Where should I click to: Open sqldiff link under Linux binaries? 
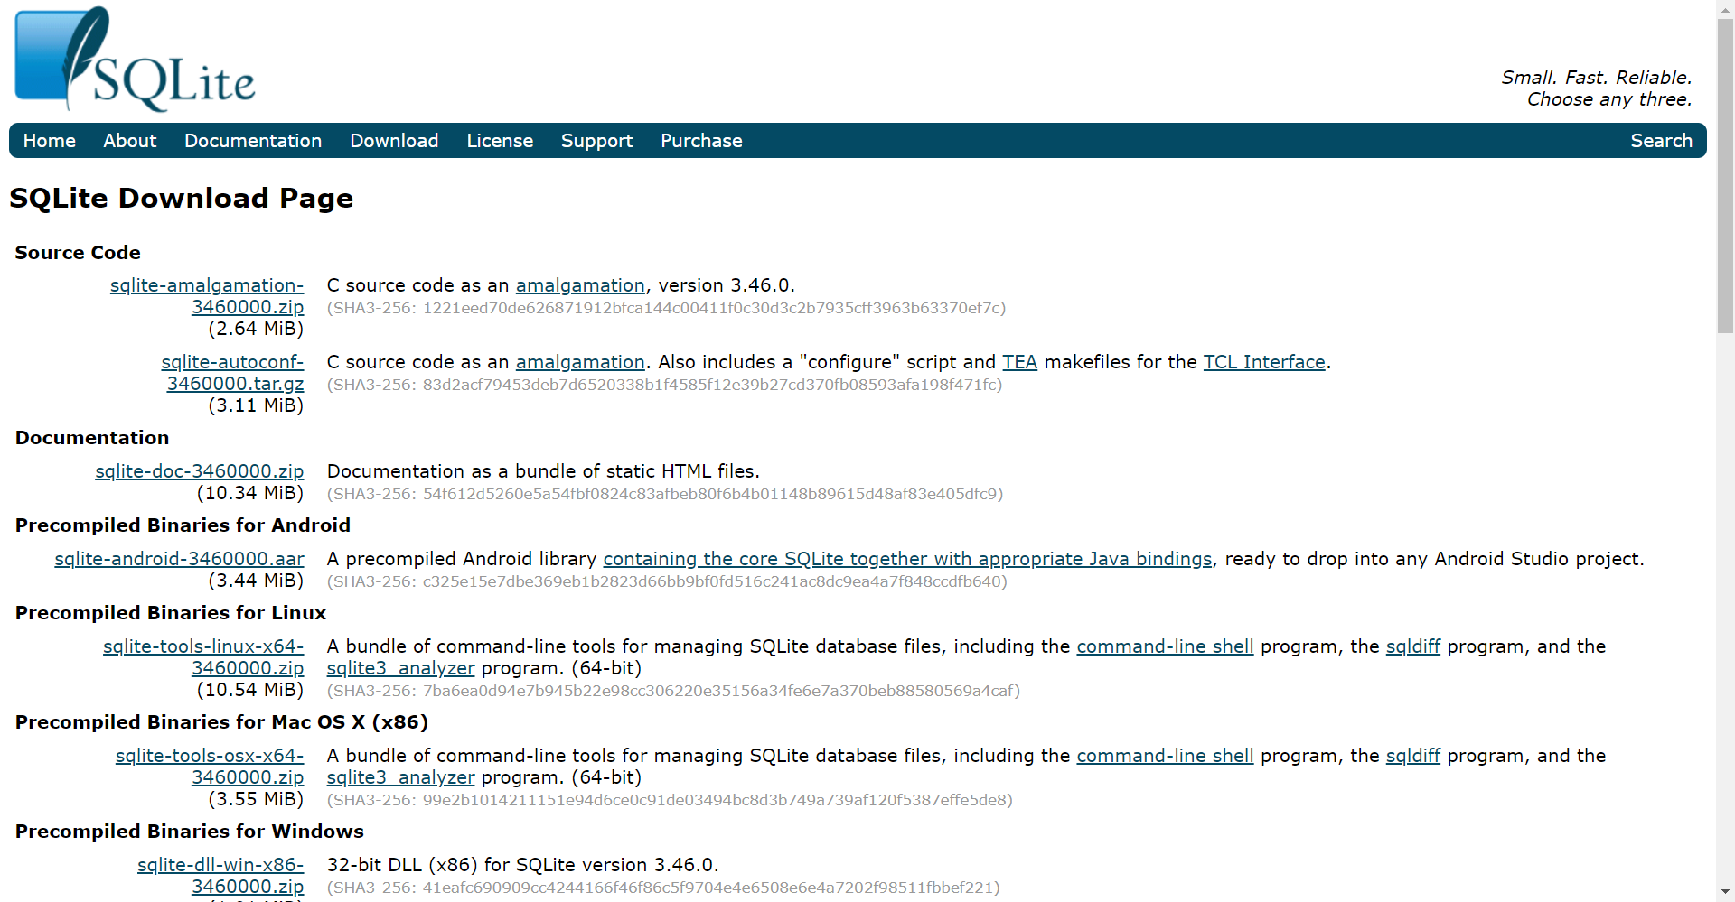tap(1413, 646)
